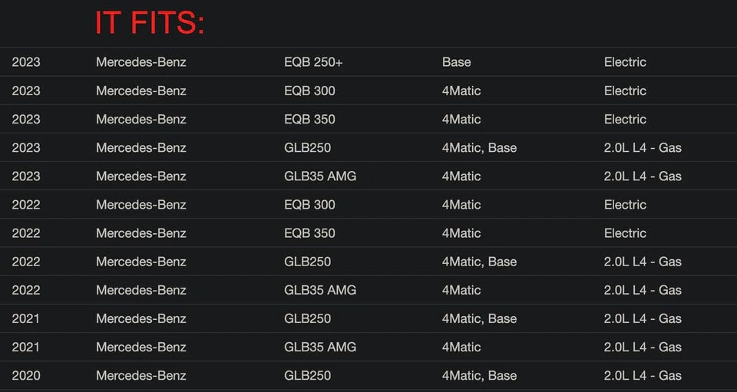Select the 2020 GLB250 model cell
The image size is (737, 392).
tap(307, 375)
